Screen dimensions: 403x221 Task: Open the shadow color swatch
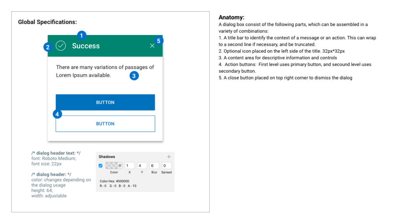click(111, 166)
